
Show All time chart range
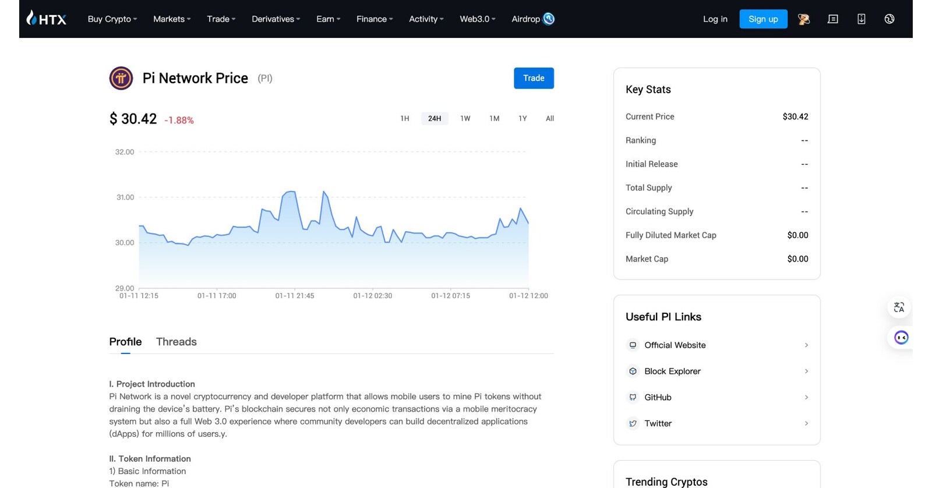coord(550,118)
